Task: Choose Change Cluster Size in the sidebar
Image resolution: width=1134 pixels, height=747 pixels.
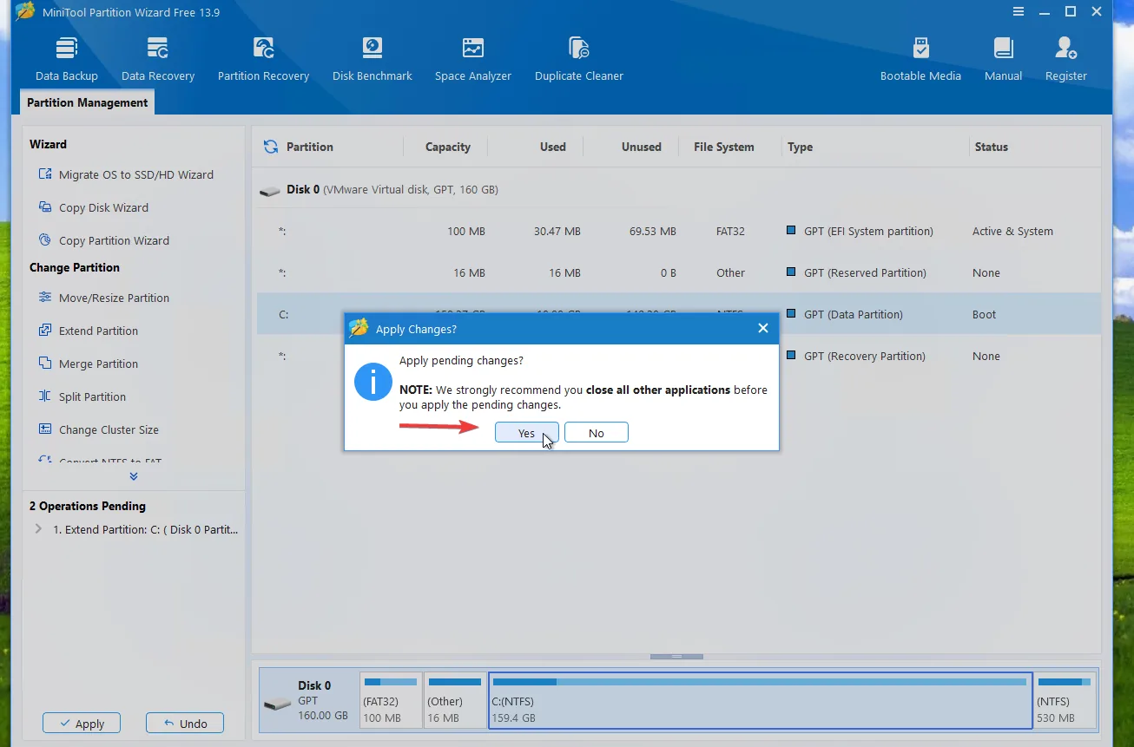Action: (99, 429)
